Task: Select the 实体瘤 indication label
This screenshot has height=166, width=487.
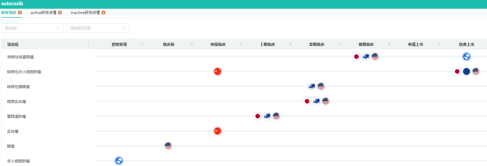Action: click(x=13, y=131)
